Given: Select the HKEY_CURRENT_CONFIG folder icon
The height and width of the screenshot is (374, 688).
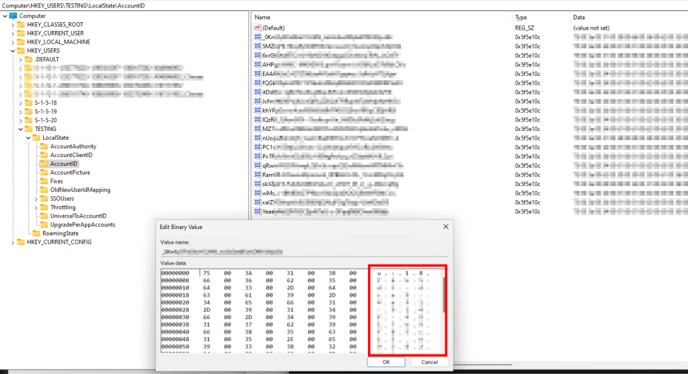Looking at the screenshot, I should tap(20, 242).
